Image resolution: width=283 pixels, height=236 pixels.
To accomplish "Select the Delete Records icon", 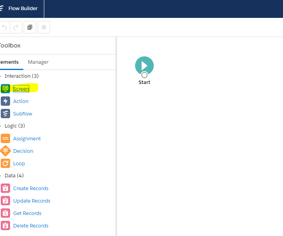I will click(5, 226).
